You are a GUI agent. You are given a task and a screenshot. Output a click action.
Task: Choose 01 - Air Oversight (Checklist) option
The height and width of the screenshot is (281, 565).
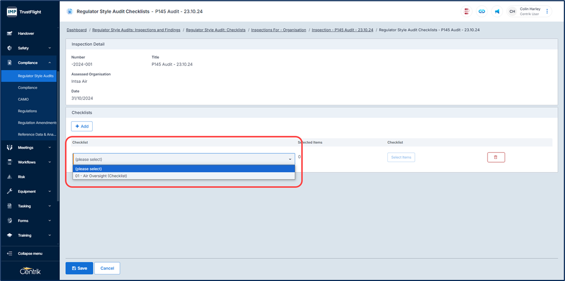101,176
